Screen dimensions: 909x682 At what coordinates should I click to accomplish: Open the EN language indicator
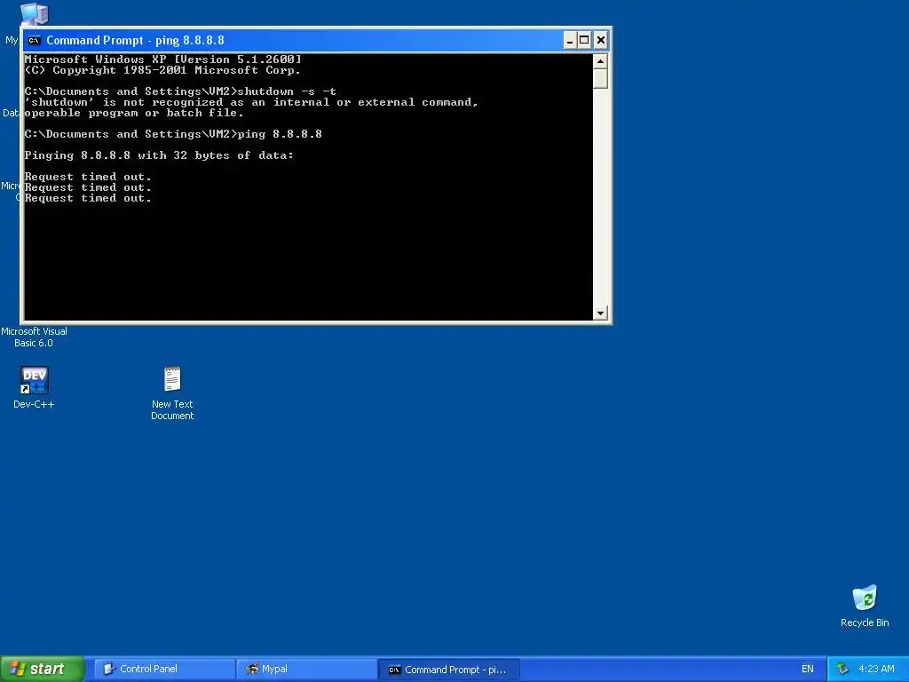(x=808, y=669)
